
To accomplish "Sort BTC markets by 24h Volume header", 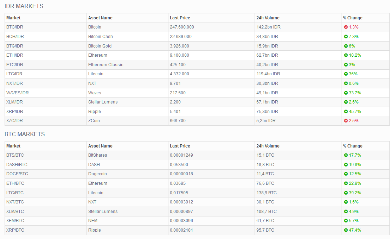I will click(268, 146).
